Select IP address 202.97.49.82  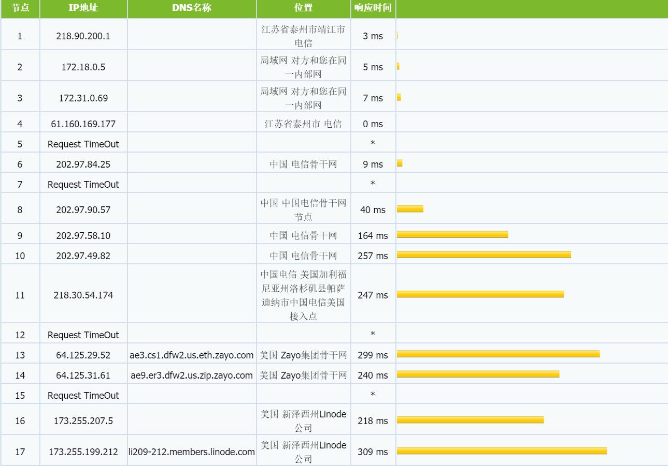coord(83,256)
